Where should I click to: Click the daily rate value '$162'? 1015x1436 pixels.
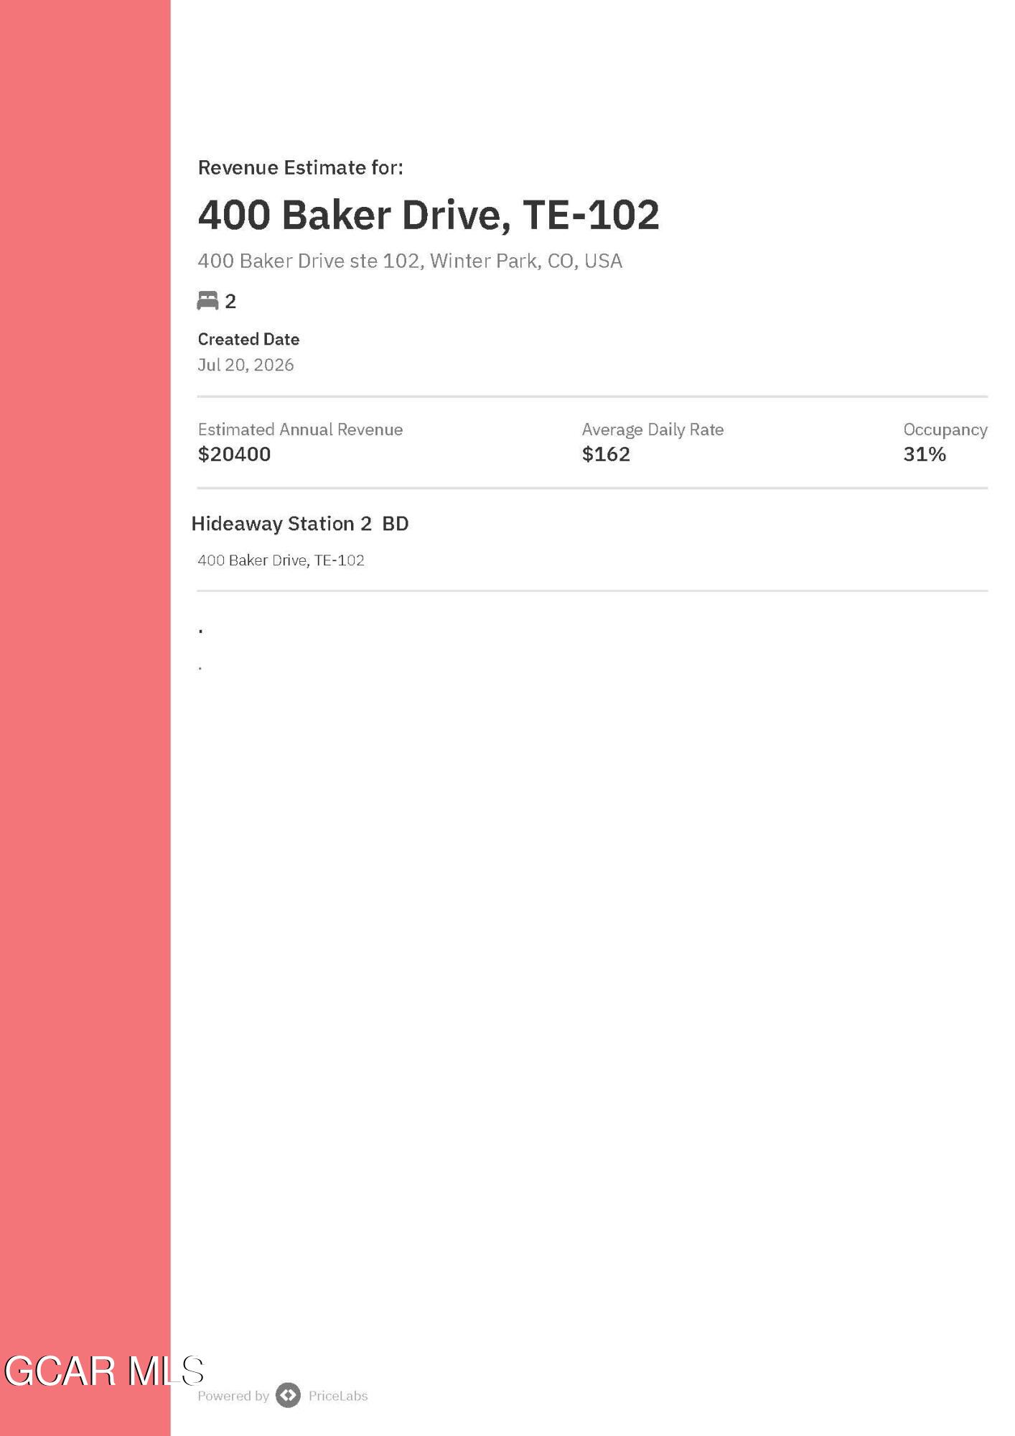[606, 454]
